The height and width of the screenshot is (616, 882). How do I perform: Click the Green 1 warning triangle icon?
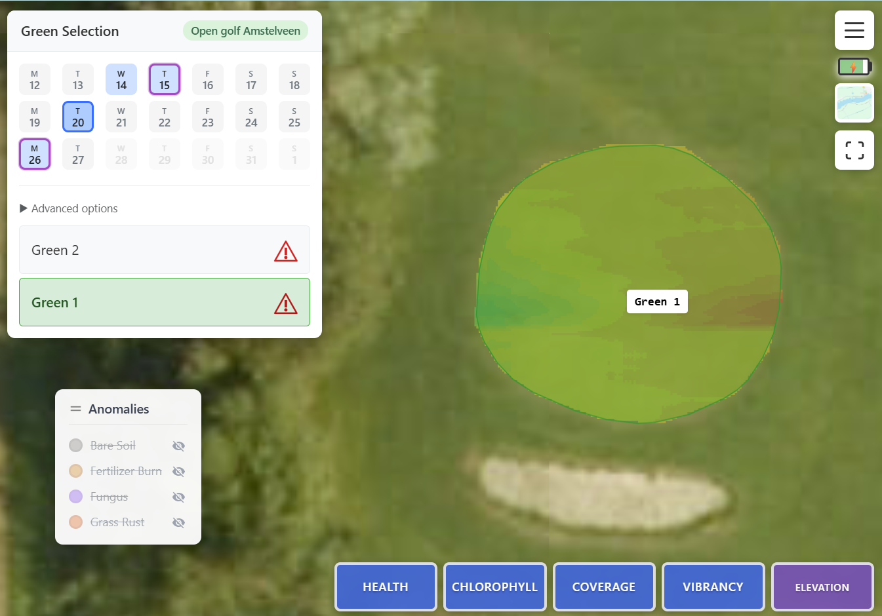coord(285,303)
